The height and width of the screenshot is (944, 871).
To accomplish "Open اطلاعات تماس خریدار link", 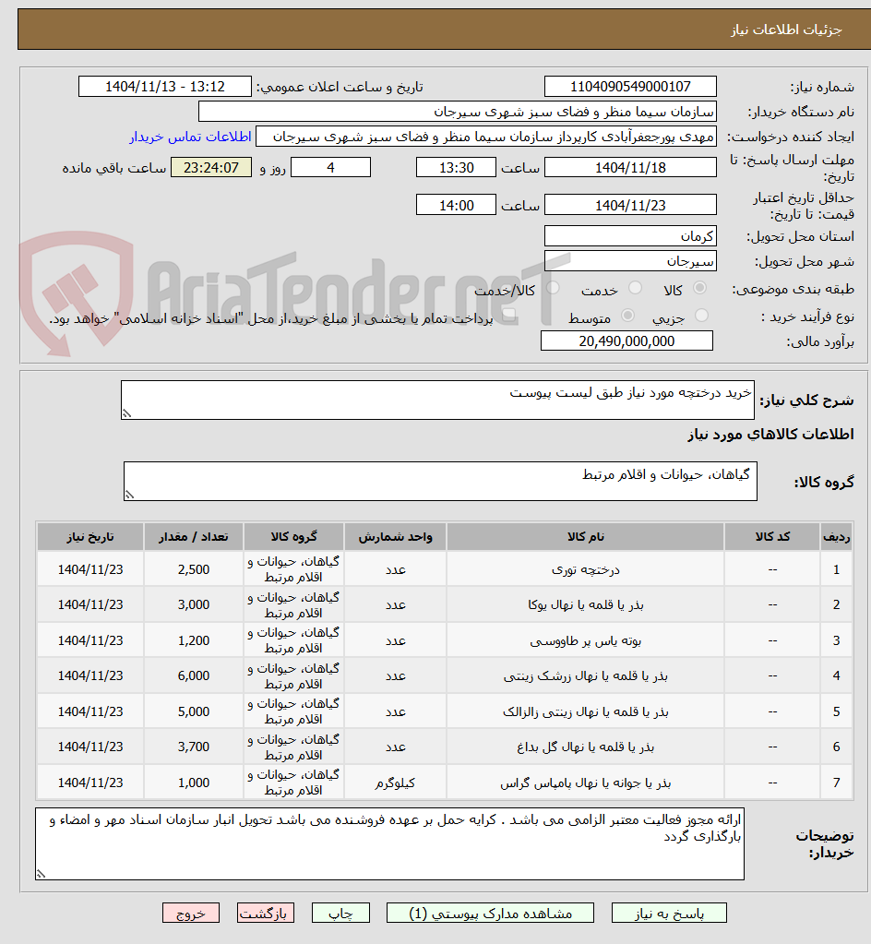I will click(x=190, y=137).
